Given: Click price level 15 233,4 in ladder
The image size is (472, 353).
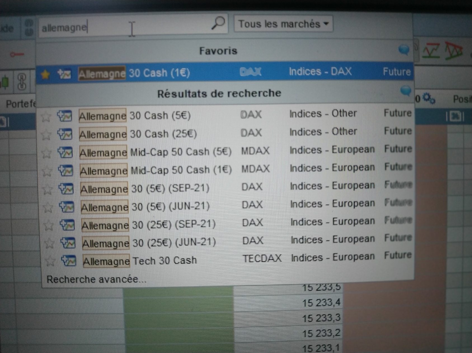Looking at the screenshot, I should click(x=321, y=303).
